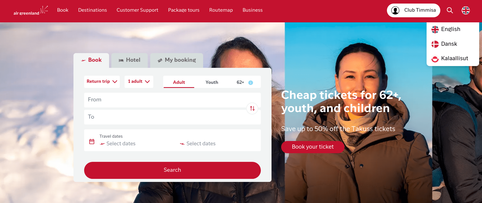Expand the Return trip dropdown
The image size is (482, 203).
(102, 82)
